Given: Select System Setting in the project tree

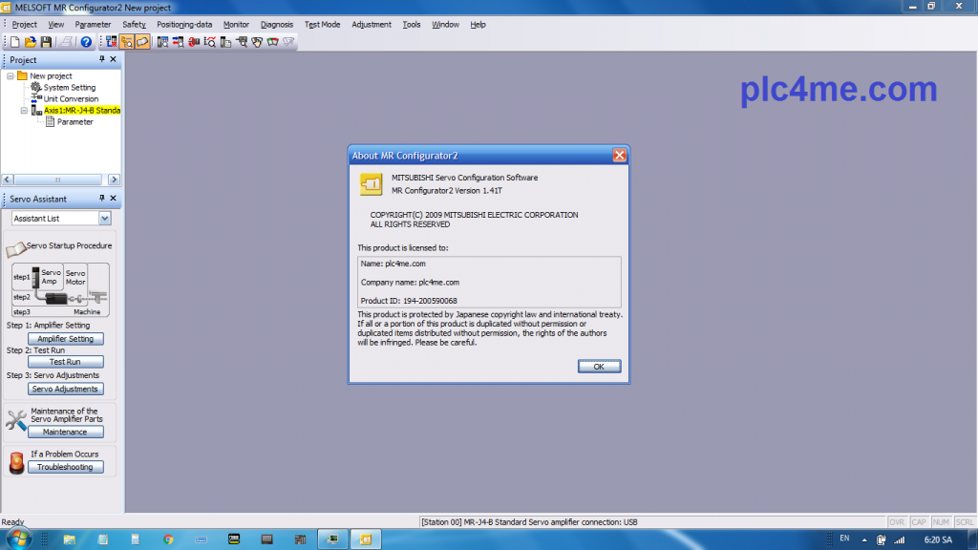Looking at the screenshot, I should click(x=69, y=87).
